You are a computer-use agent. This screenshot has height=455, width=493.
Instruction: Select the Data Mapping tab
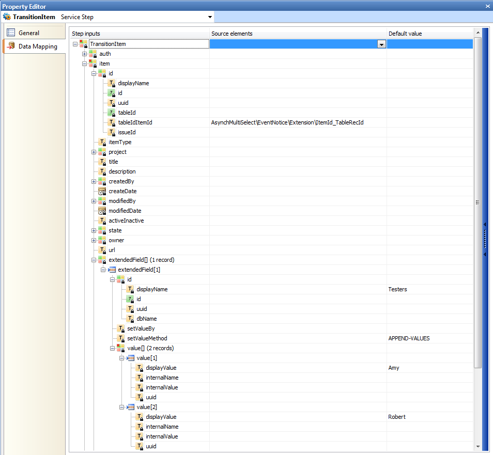click(37, 46)
